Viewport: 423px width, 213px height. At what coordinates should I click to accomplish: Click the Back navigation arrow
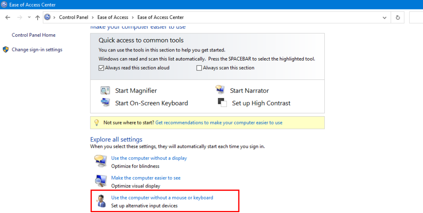(x=7, y=17)
